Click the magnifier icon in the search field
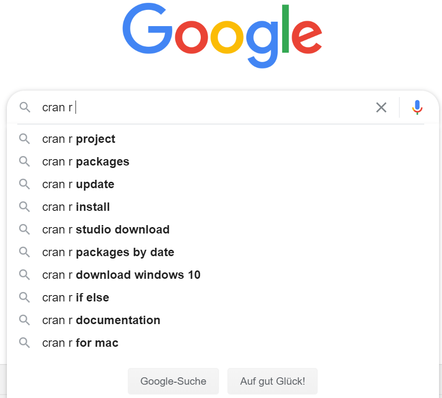 [25, 107]
